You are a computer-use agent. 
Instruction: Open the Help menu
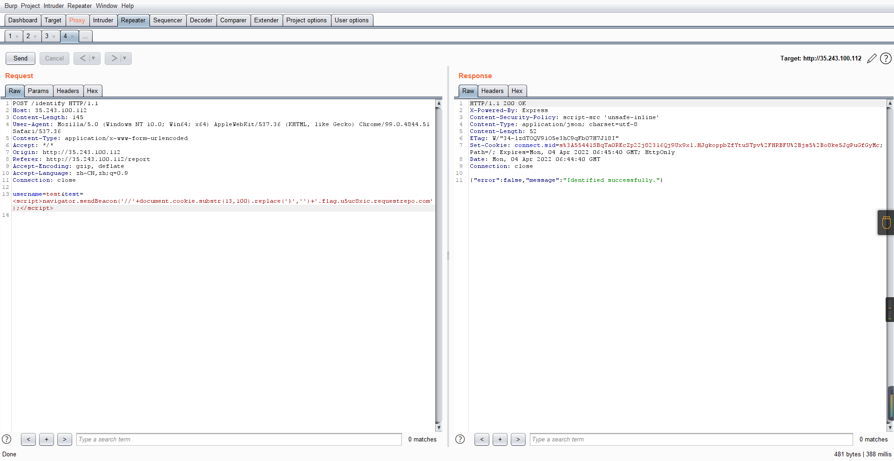point(128,6)
